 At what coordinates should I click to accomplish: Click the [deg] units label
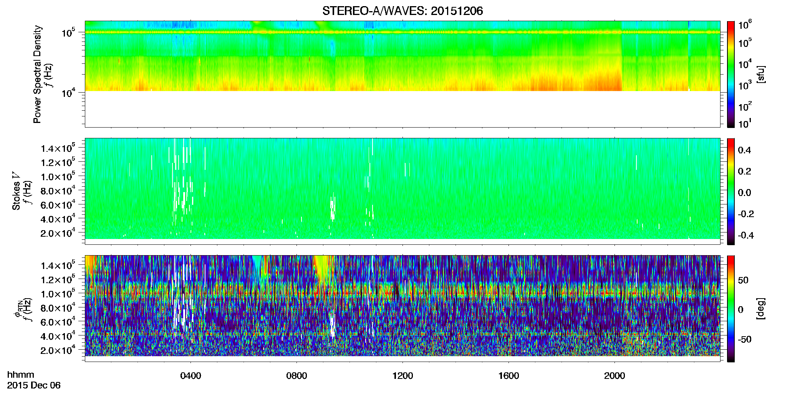[761, 309]
